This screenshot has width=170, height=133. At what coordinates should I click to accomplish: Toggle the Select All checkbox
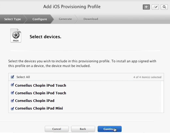point(12,77)
